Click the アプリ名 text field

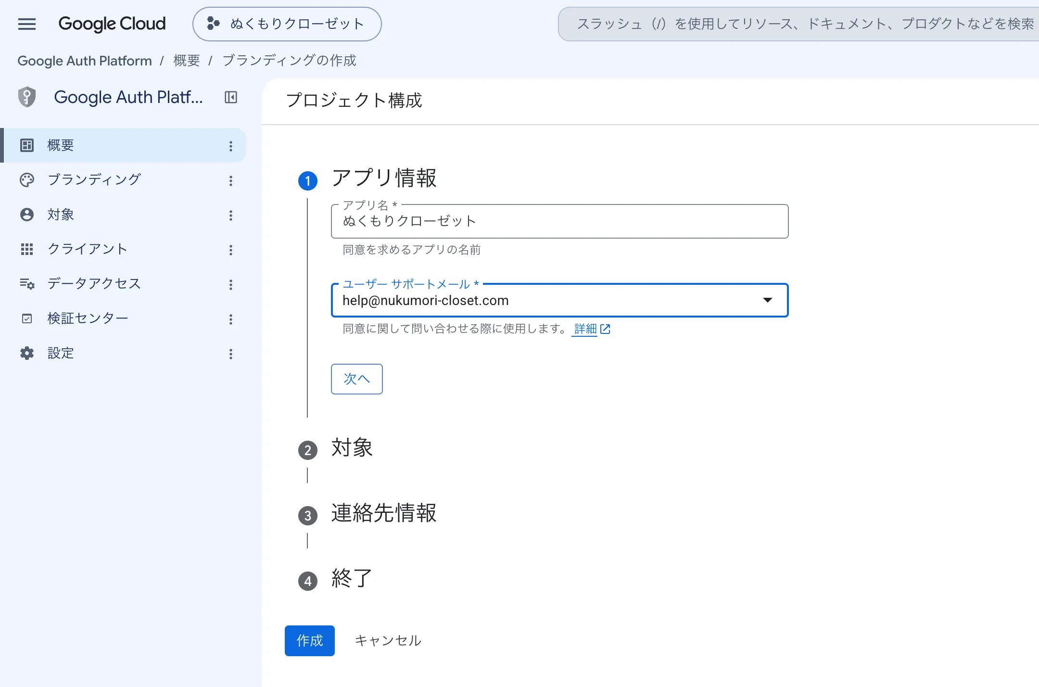click(x=560, y=221)
